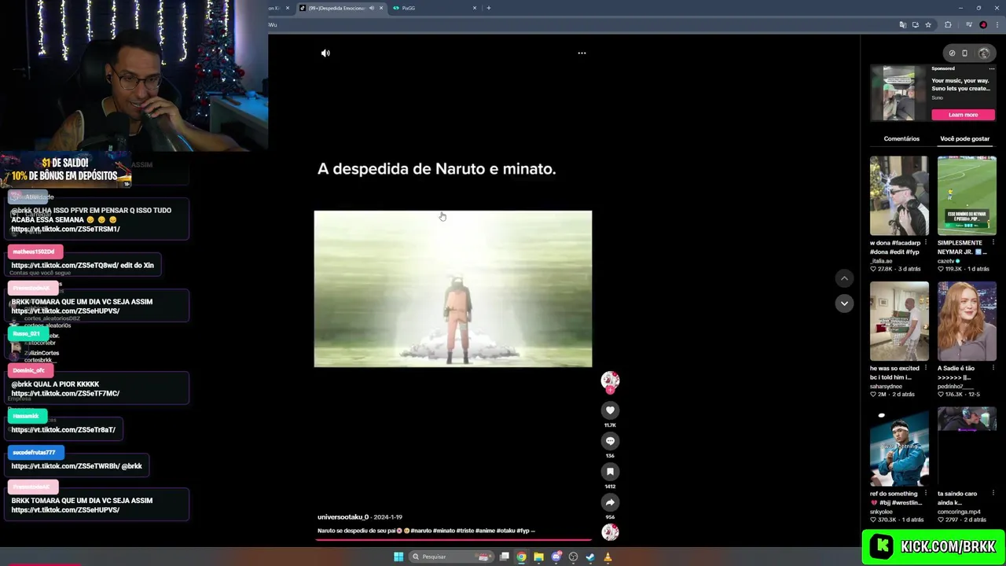The width and height of the screenshot is (1006, 566).
Task: Click the Pesquisar taskbar search box
Action: coord(451,557)
